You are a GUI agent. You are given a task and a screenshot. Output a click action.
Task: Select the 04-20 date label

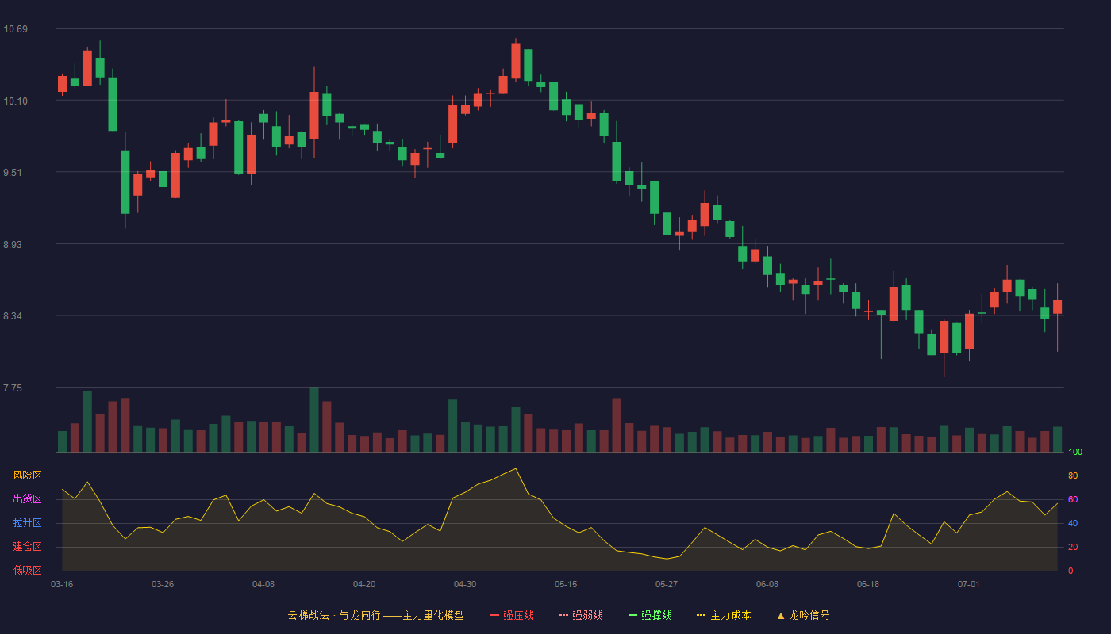pos(364,584)
